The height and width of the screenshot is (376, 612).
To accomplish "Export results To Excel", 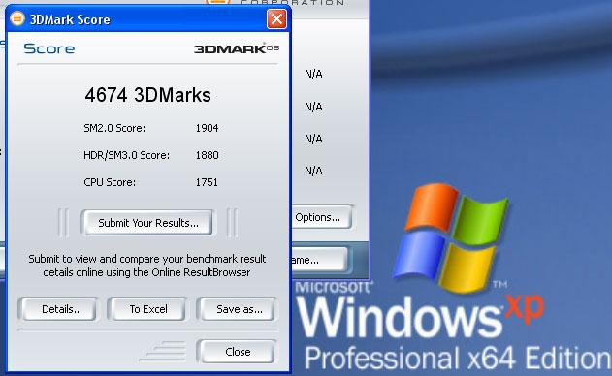I will (148, 309).
